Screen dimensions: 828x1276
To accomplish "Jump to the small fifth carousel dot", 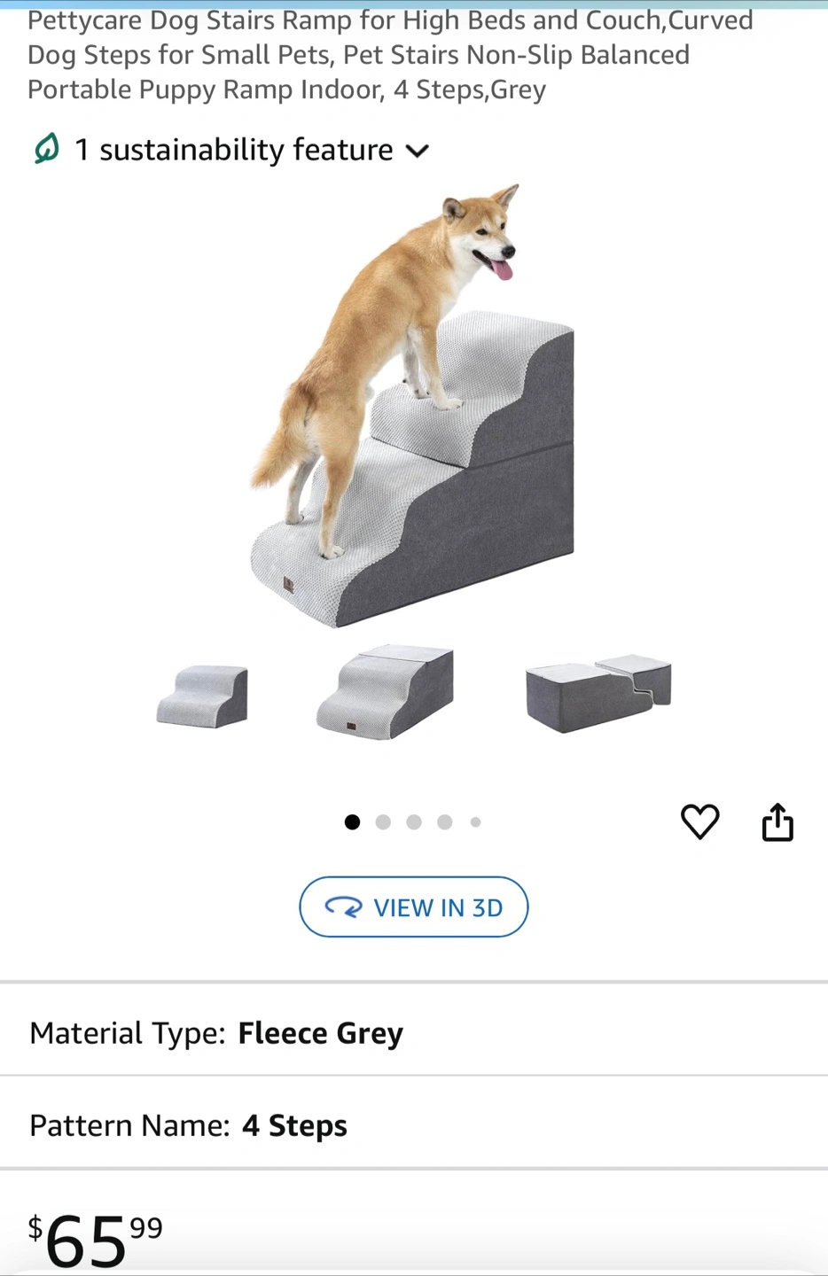I will pyautogui.click(x=476, y=822).
